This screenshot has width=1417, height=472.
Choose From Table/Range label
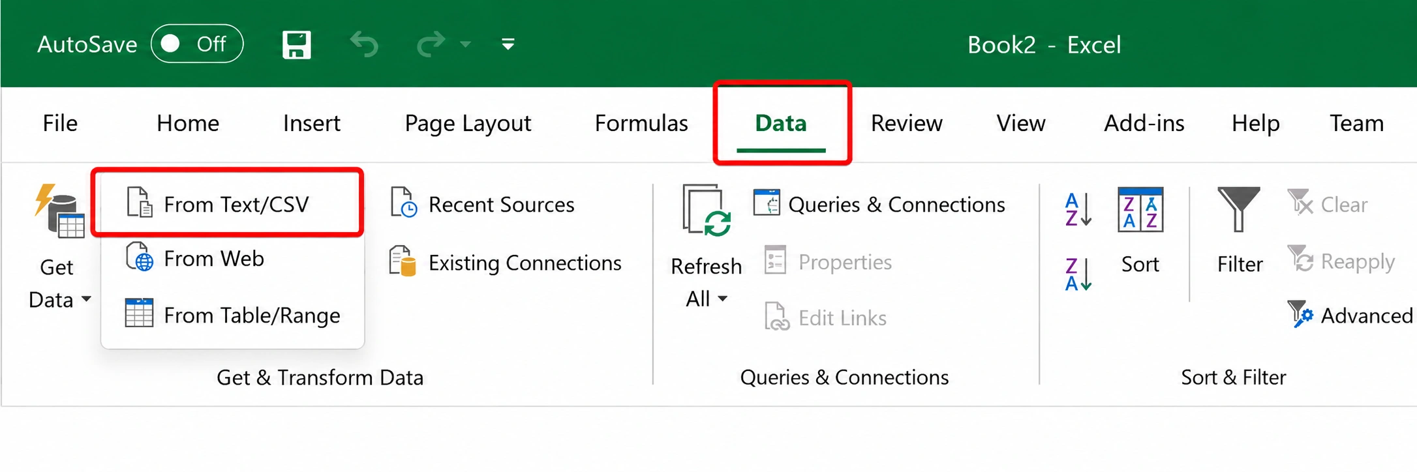pyautogui.click(x=252, y=316)
